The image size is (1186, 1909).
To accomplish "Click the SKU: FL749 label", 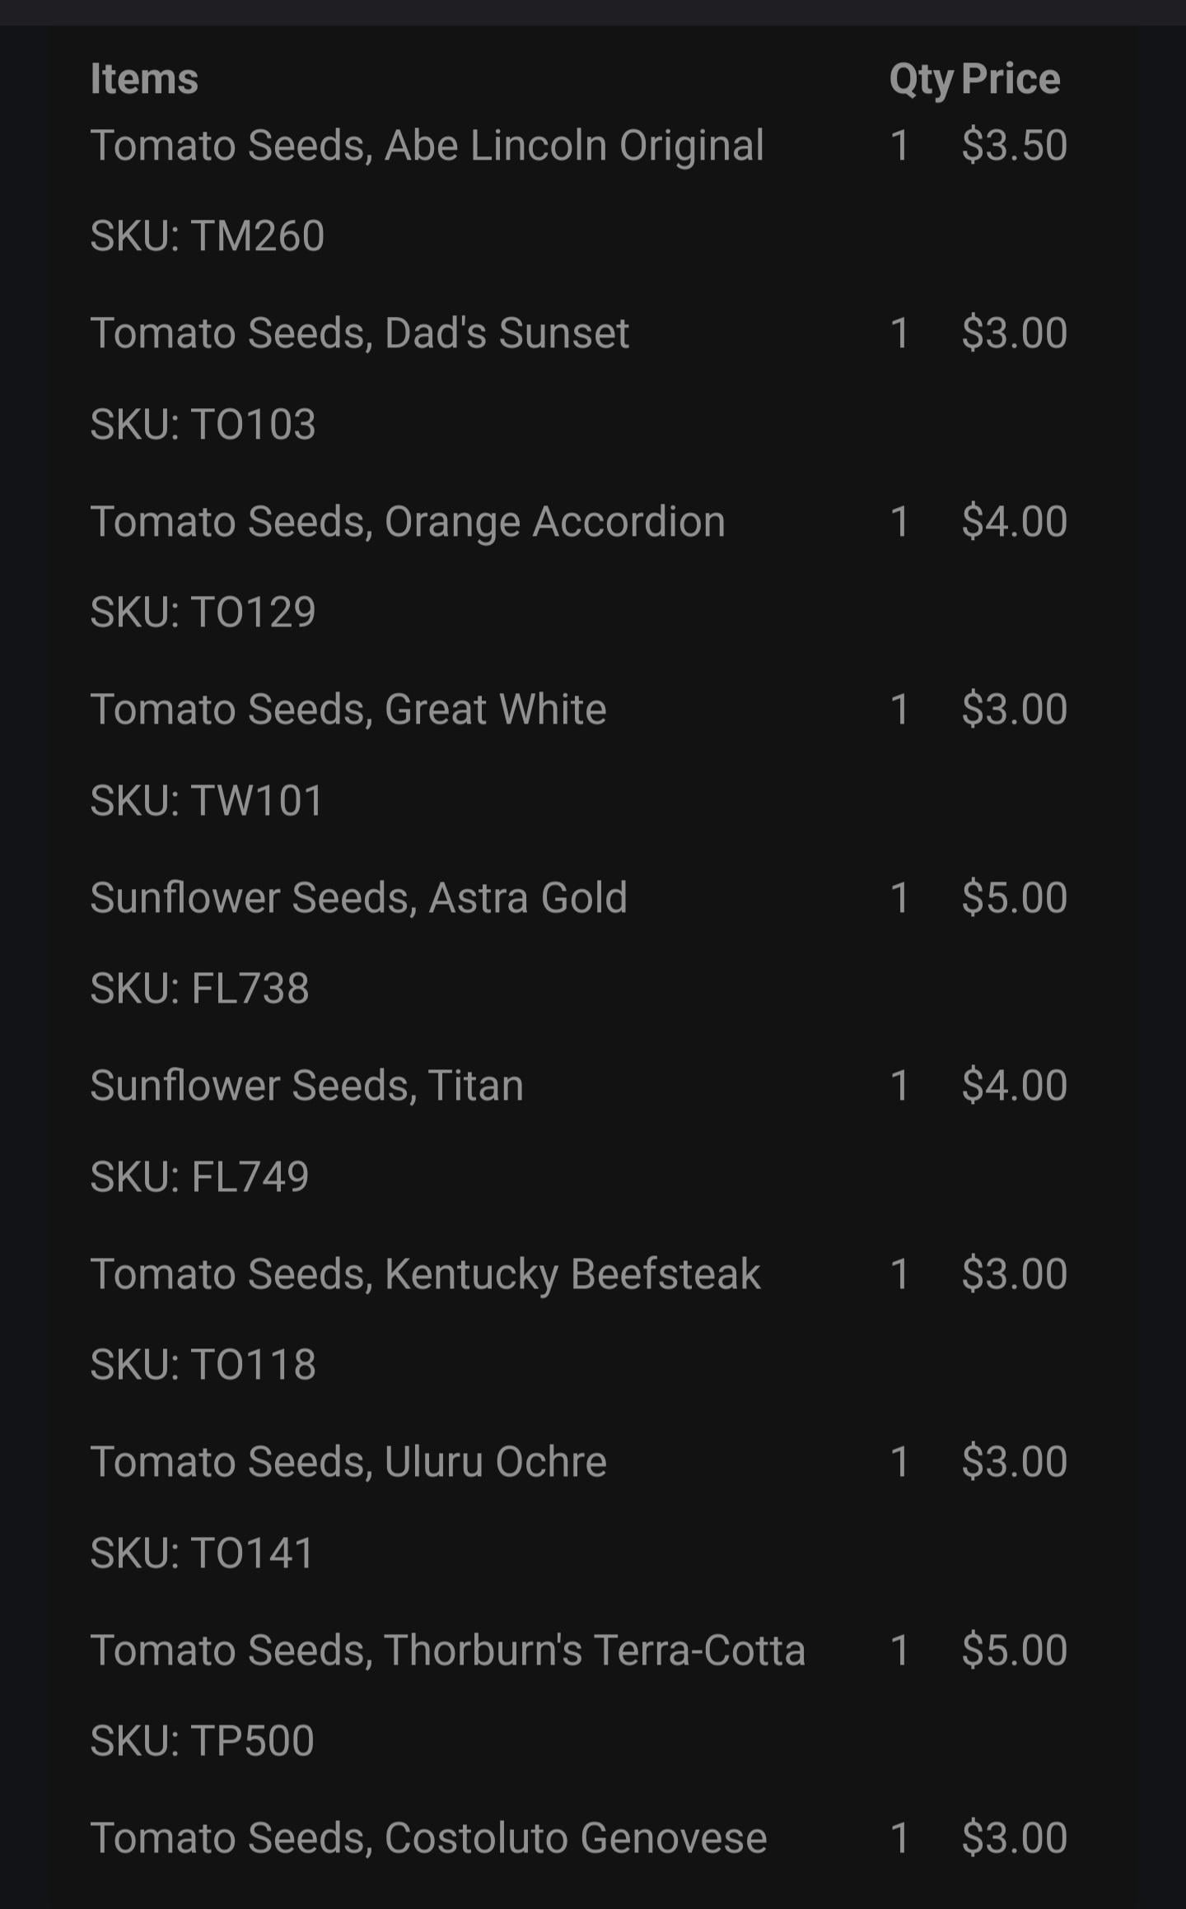I will (200, 1177).
